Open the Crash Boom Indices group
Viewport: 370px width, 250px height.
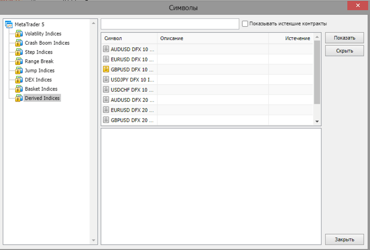pos(47,43)
